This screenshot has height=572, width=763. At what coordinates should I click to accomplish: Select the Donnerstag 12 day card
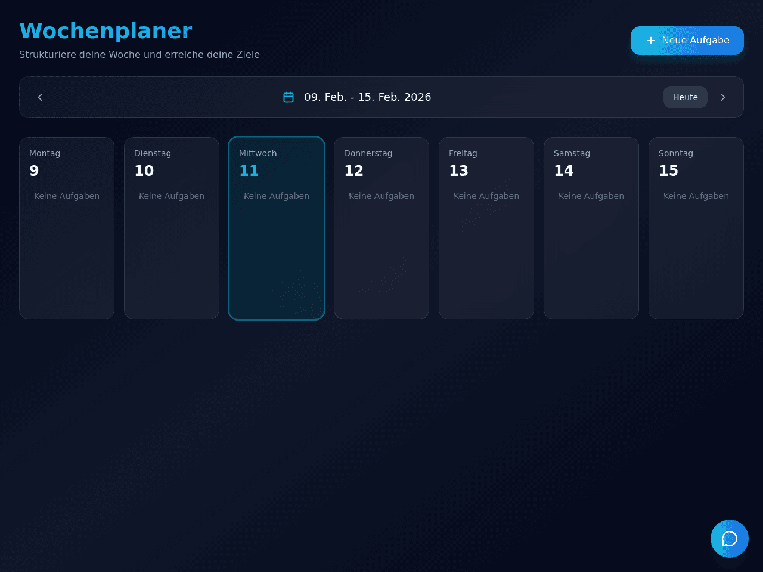click(381, 228)
